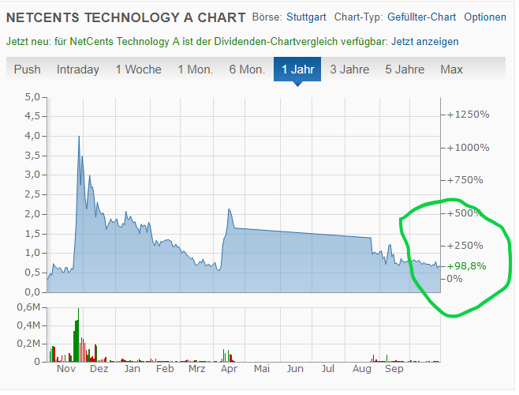This screenshot has width=519, height=395.
Task: Click the Aug month label
Action: tap(362, 368)
